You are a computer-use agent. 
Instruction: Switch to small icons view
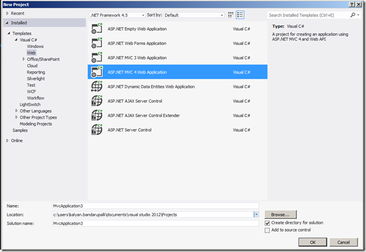(230, 15)
